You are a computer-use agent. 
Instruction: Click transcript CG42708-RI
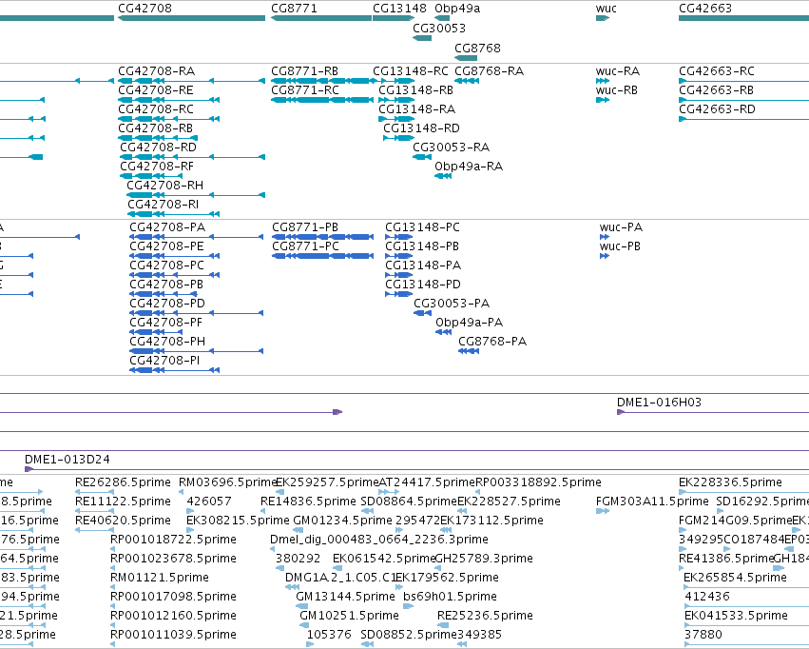[x=173, y=214]
